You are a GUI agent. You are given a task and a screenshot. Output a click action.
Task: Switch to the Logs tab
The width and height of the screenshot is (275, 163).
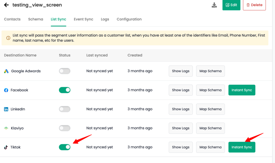[105, 19]
